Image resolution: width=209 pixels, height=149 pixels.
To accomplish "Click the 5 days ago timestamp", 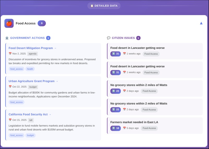I will 133,128.
